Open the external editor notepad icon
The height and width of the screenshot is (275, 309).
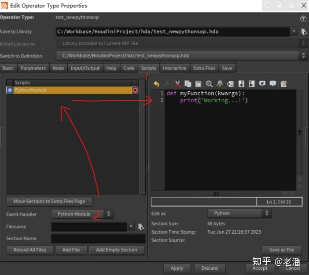pyautogui.click(x=283, y=84)
